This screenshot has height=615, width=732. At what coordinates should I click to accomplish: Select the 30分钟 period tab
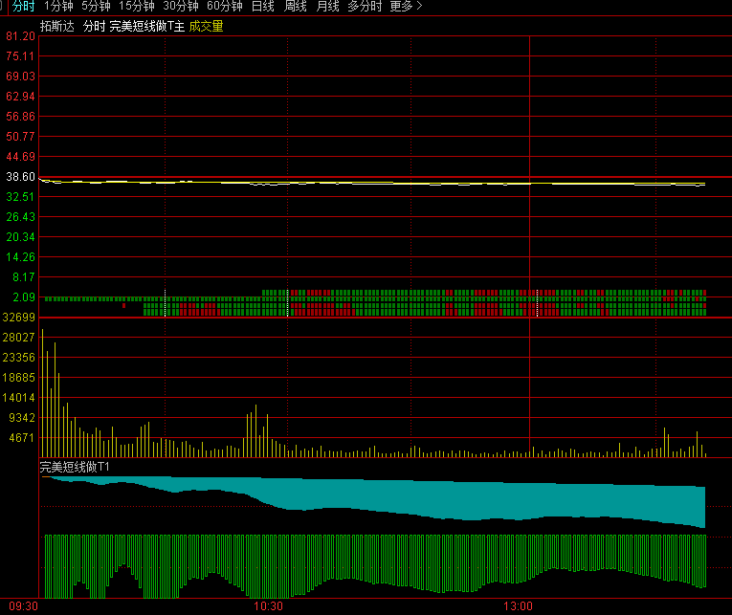[x=180, y=7]
